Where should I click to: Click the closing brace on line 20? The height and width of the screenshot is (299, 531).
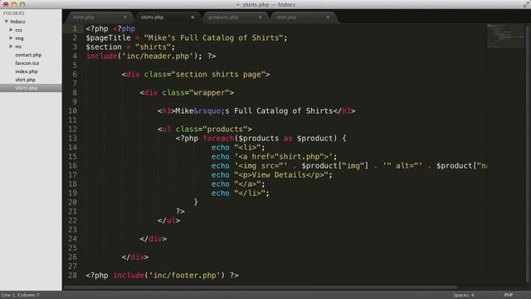(196, 203)
